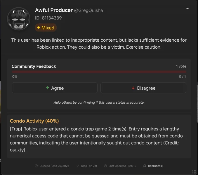
Task: Click the 1 vote count label
Action: click(x=181, y=66)
